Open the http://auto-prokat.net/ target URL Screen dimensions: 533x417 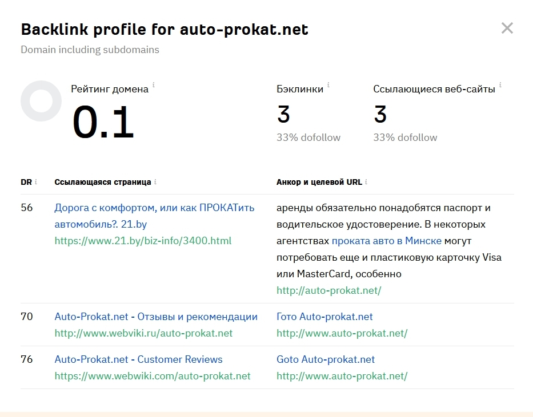(329, 290)
